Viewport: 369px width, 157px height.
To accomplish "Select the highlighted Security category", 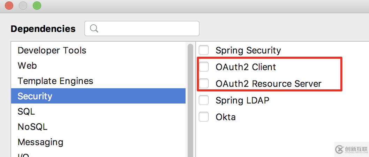I will point(98,96).
